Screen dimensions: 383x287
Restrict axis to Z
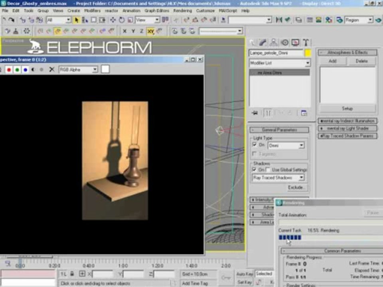click(141, 31)
